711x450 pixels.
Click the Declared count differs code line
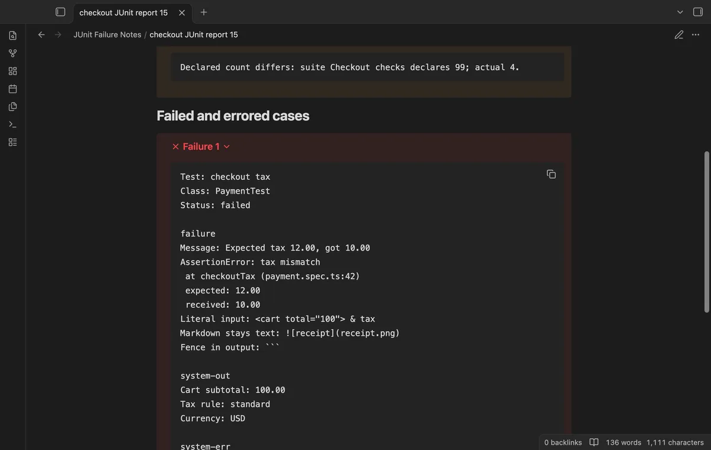[x=350, y=67]
